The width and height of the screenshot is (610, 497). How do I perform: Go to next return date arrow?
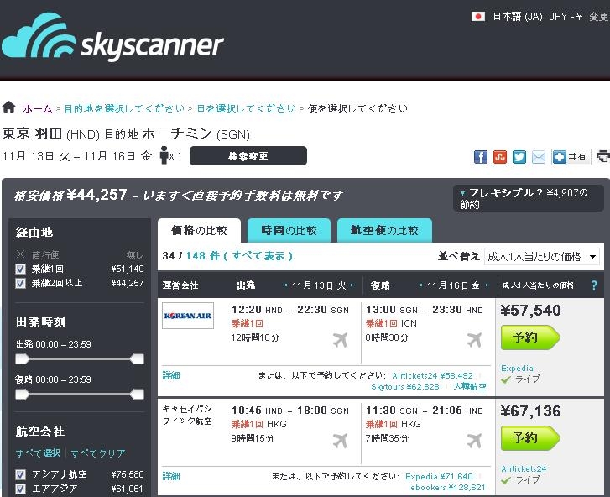tap(487, 285)
